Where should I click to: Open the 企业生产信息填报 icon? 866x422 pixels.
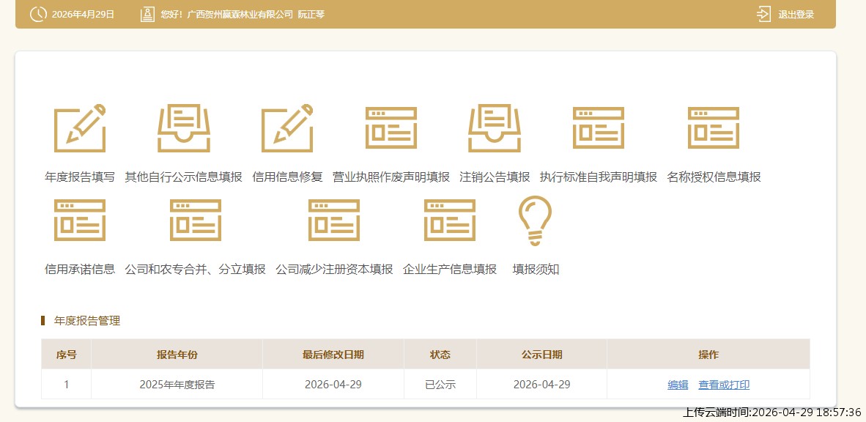(450, 221)
